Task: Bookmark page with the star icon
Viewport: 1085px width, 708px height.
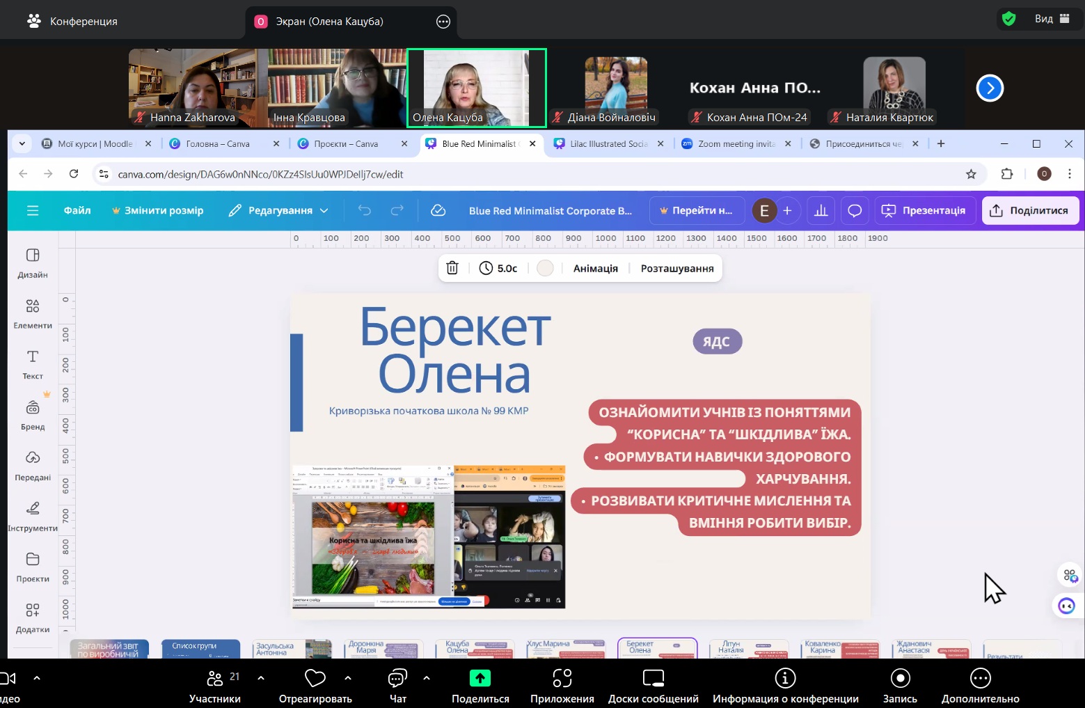Action: [971, 174]
